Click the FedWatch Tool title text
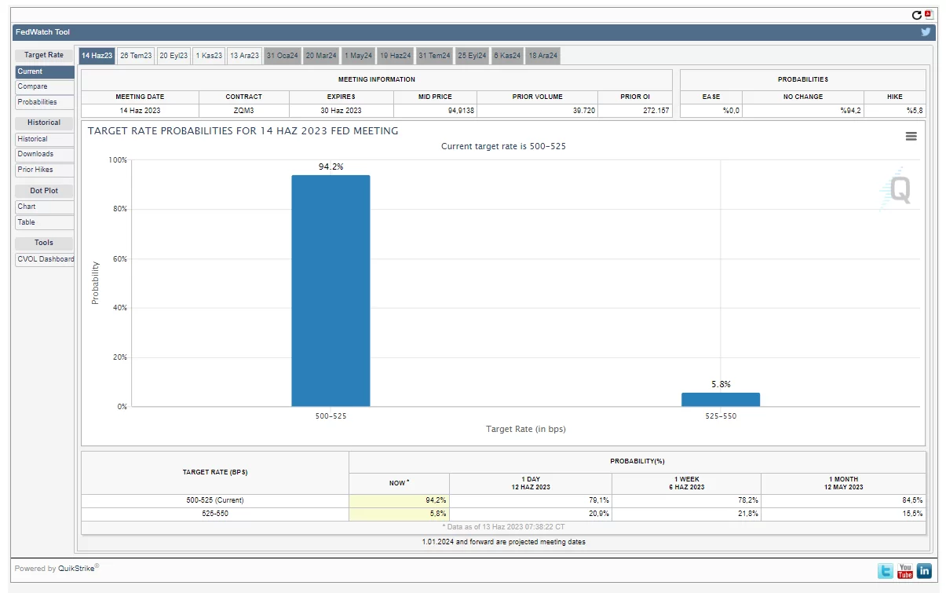The height and width of the screenshot is (593, 946). point(42,32)
